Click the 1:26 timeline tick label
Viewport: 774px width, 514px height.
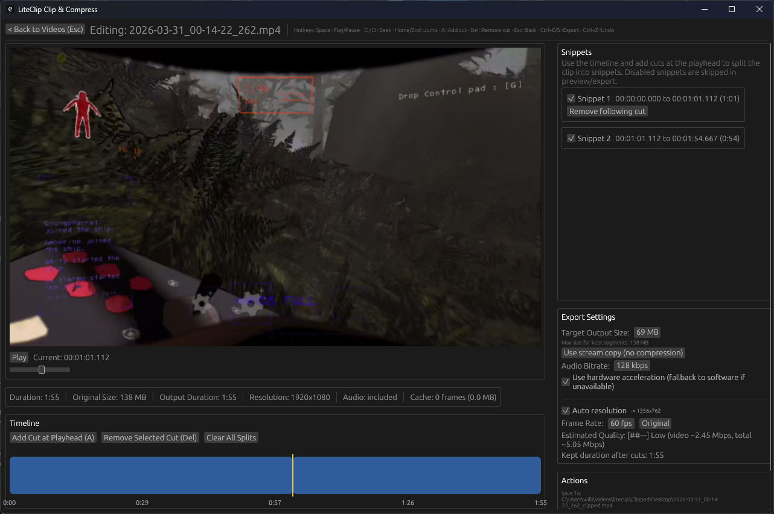[x=408, y=503]
